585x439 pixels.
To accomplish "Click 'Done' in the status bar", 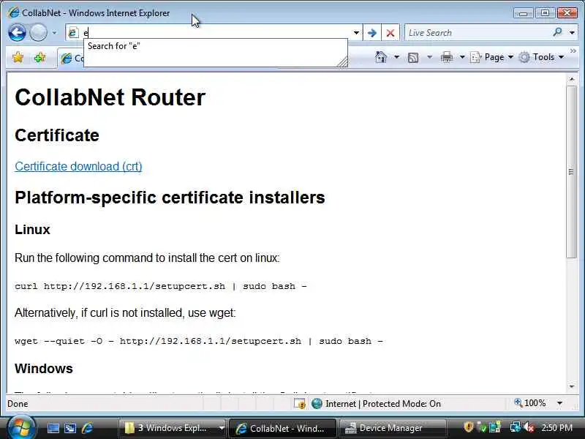I will (x=18, y=404).
